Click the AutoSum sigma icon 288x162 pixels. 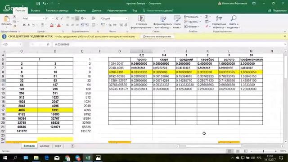click(207, 17)
